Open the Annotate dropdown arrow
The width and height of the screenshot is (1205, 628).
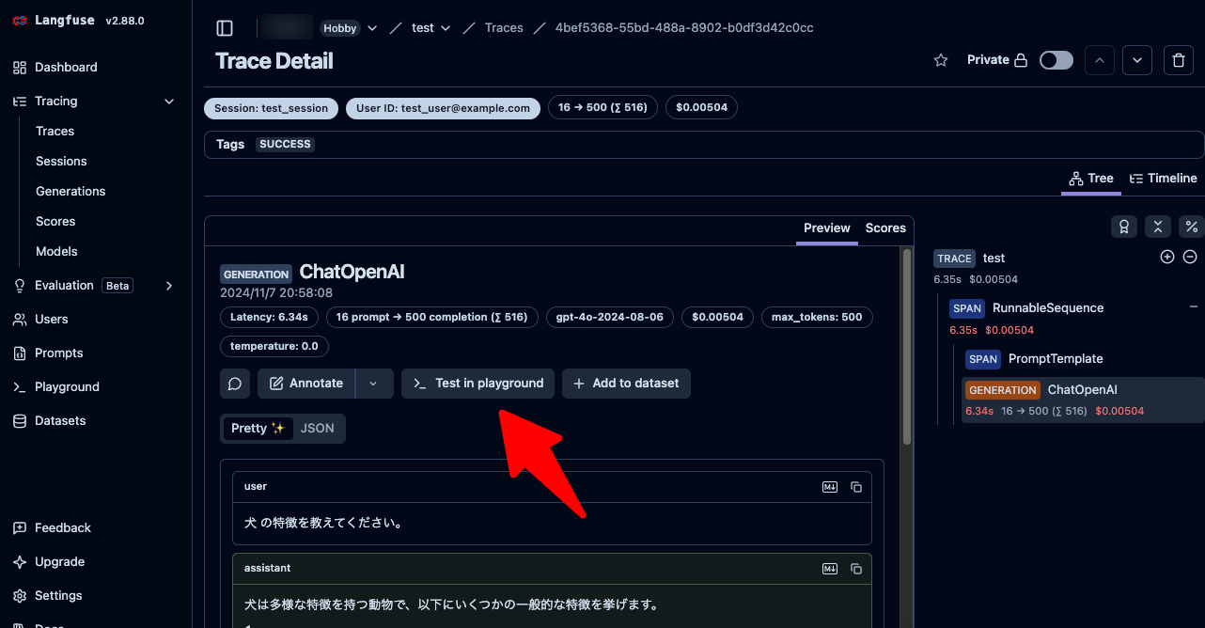(x=374, y=384)
